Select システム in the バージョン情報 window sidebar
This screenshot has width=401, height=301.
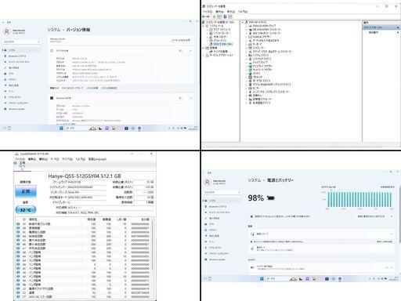pyautogui.click(x=22, y=50)
